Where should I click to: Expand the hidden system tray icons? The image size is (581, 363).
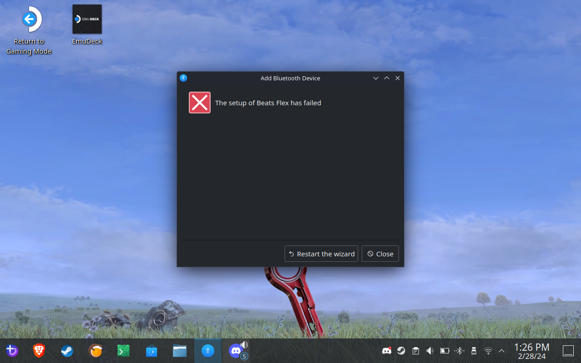(502, 351)
